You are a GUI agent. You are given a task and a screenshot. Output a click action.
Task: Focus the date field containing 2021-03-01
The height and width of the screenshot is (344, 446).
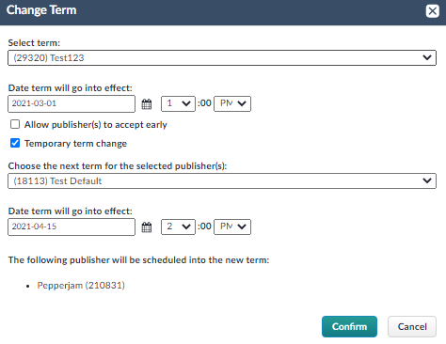click(72, 103)
